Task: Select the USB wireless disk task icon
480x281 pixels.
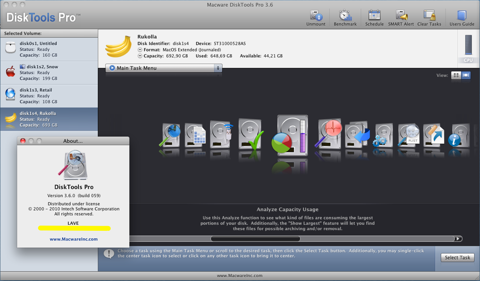Action: click(x=221, y=135)
